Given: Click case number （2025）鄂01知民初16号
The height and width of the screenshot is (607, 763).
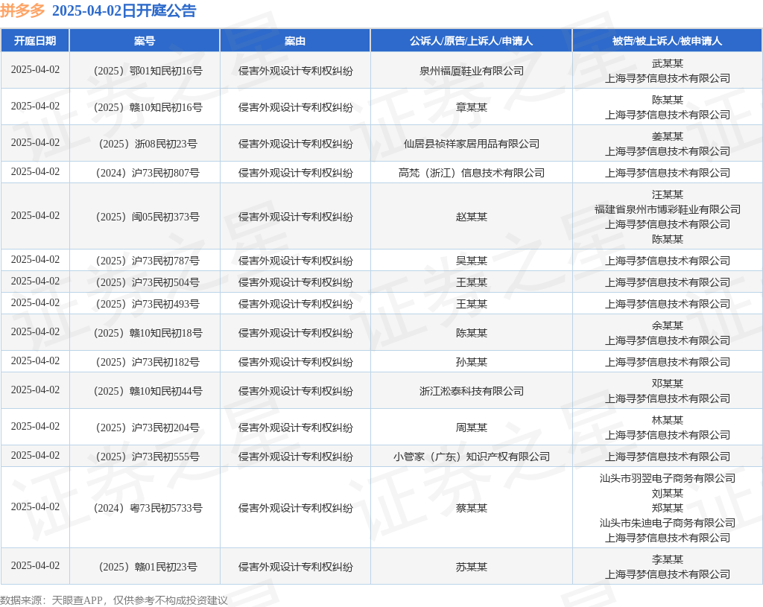Looking at the screenshot, I should pos(148,71).
